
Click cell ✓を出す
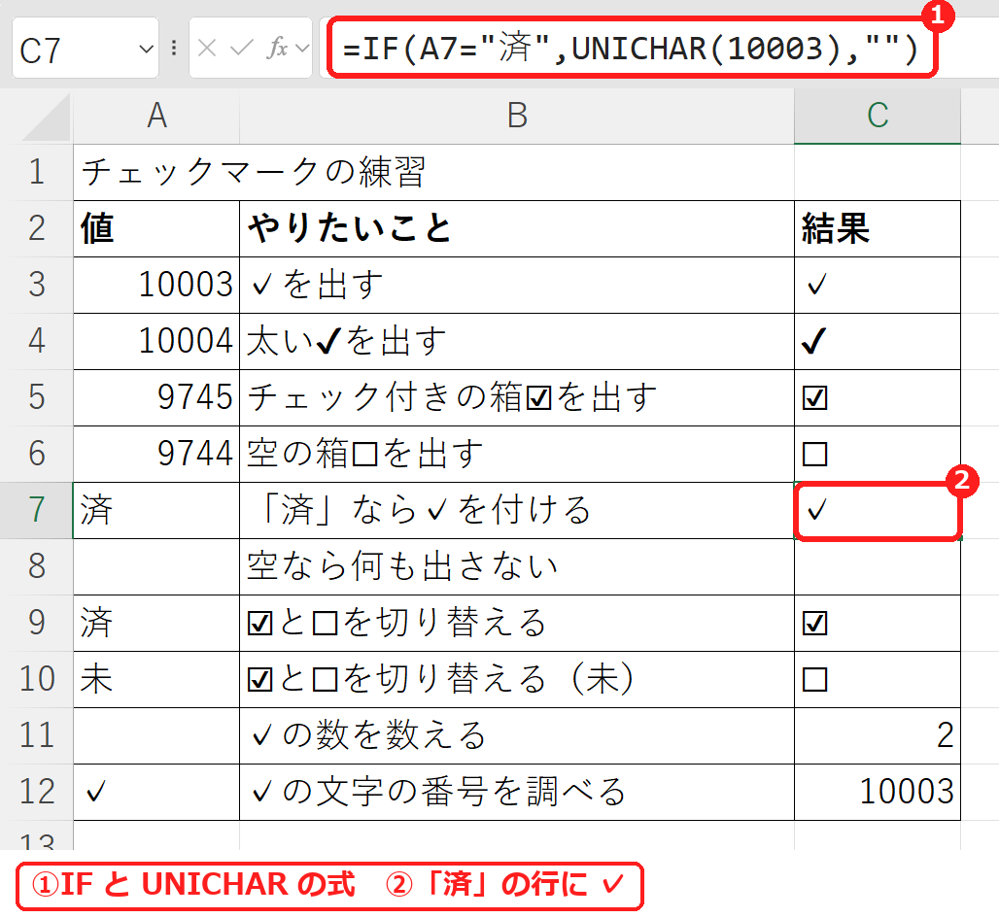pyautogui.click(x=517, y=285)
